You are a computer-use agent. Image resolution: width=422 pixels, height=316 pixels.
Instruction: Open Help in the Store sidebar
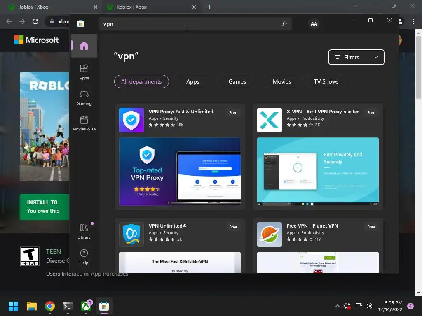point(84,257)
